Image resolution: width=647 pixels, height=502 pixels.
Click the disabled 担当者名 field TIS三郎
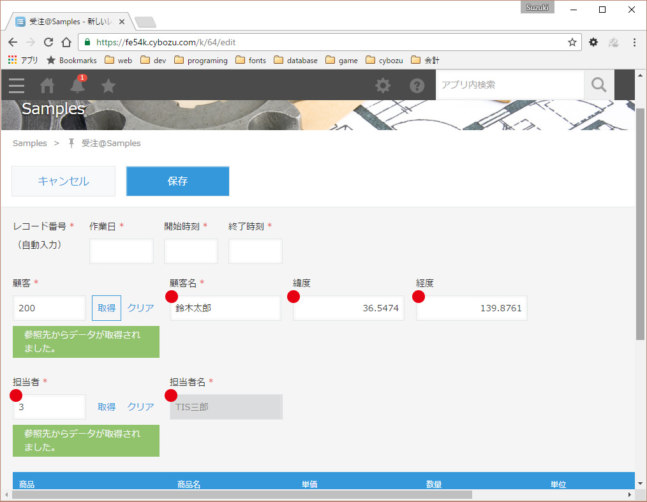pyautogui.click(x=226, y=407)
